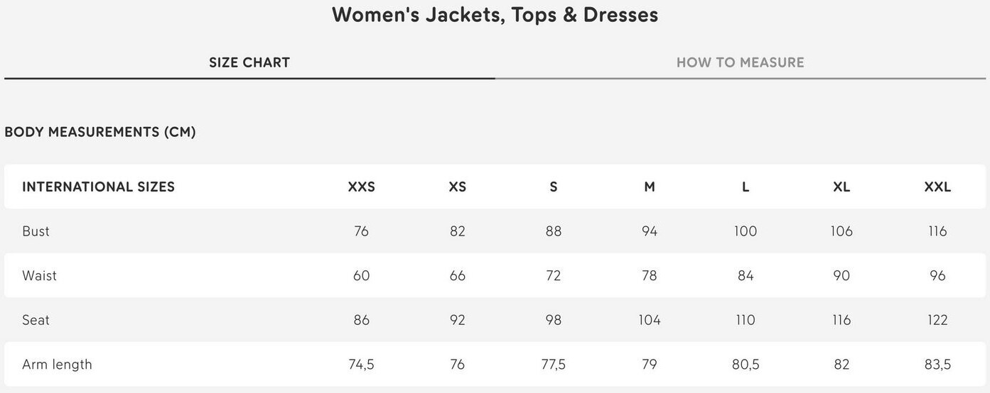Click the International Sizes header
Viewport: 990px width, 393px height.
coord(98,187)
